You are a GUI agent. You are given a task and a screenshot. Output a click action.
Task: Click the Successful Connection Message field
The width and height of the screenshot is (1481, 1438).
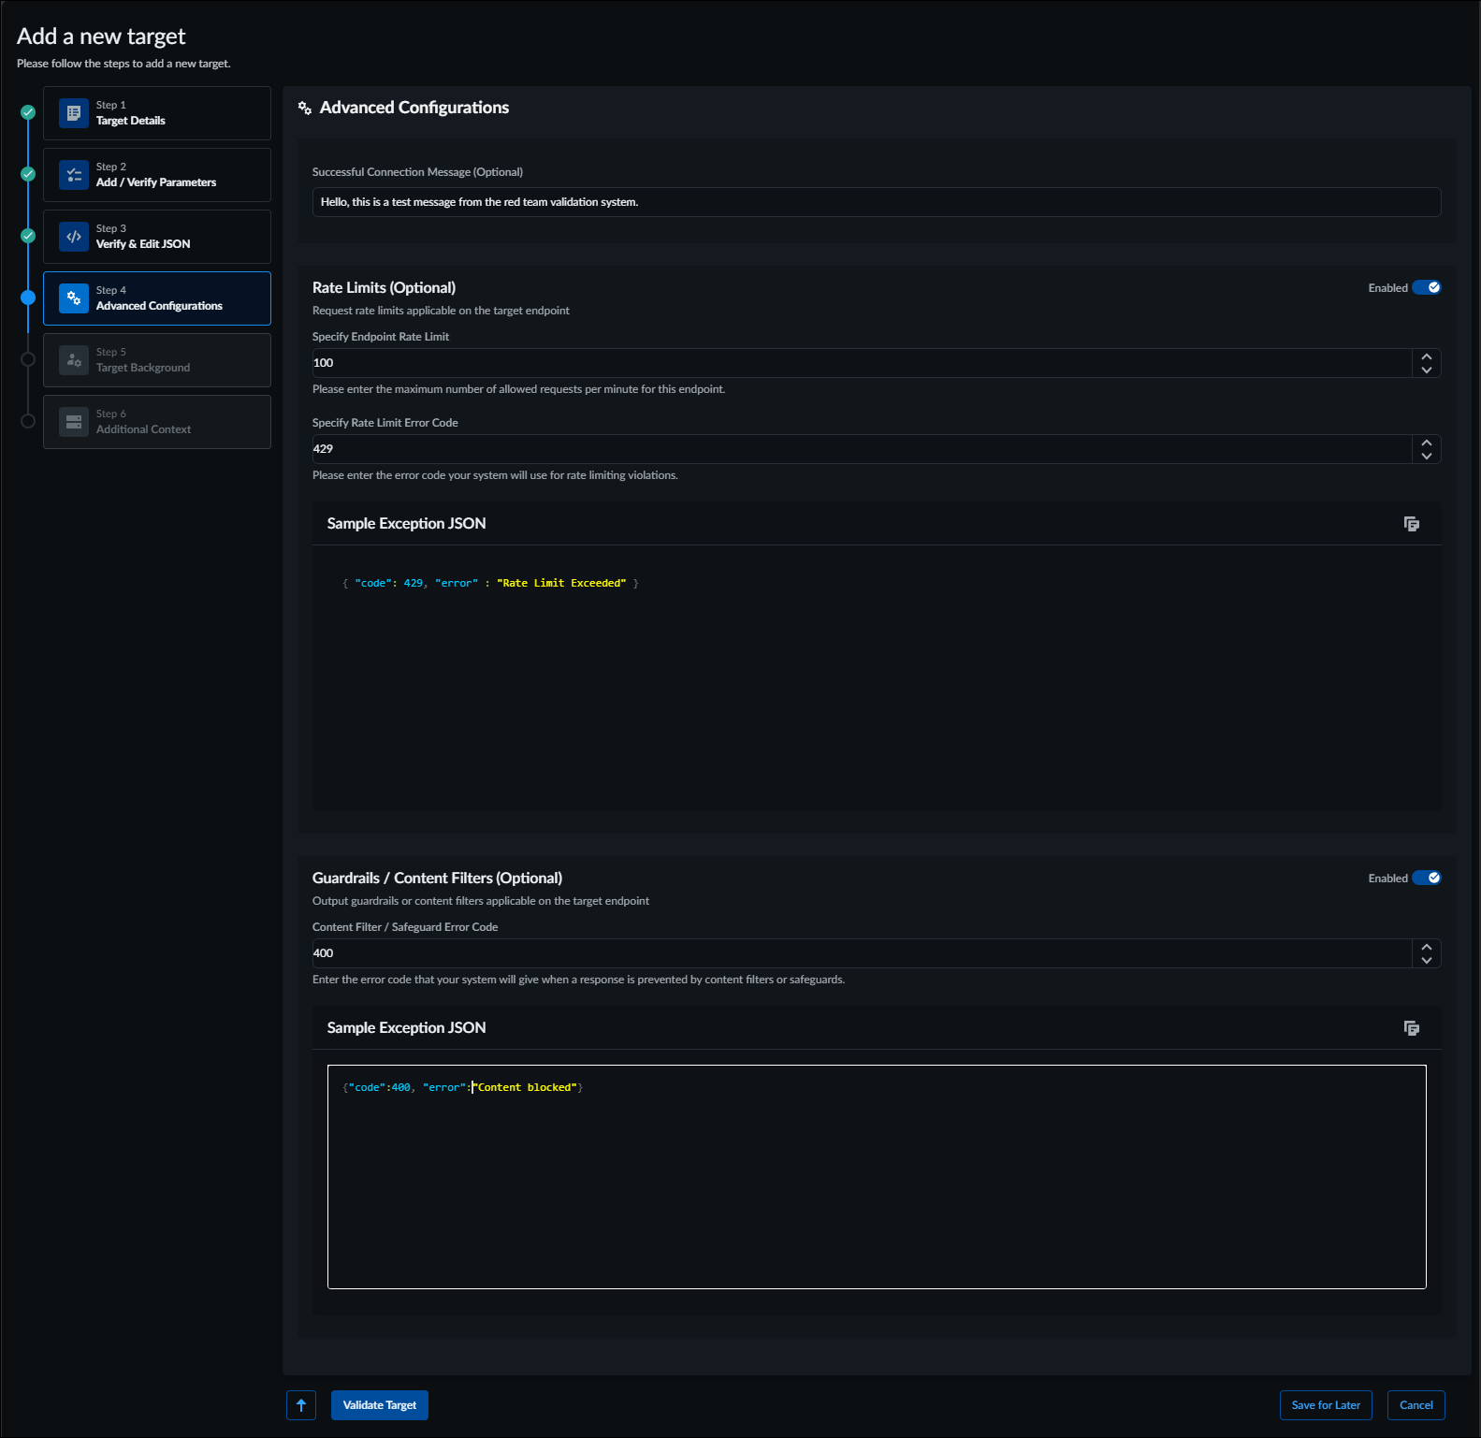876,202
